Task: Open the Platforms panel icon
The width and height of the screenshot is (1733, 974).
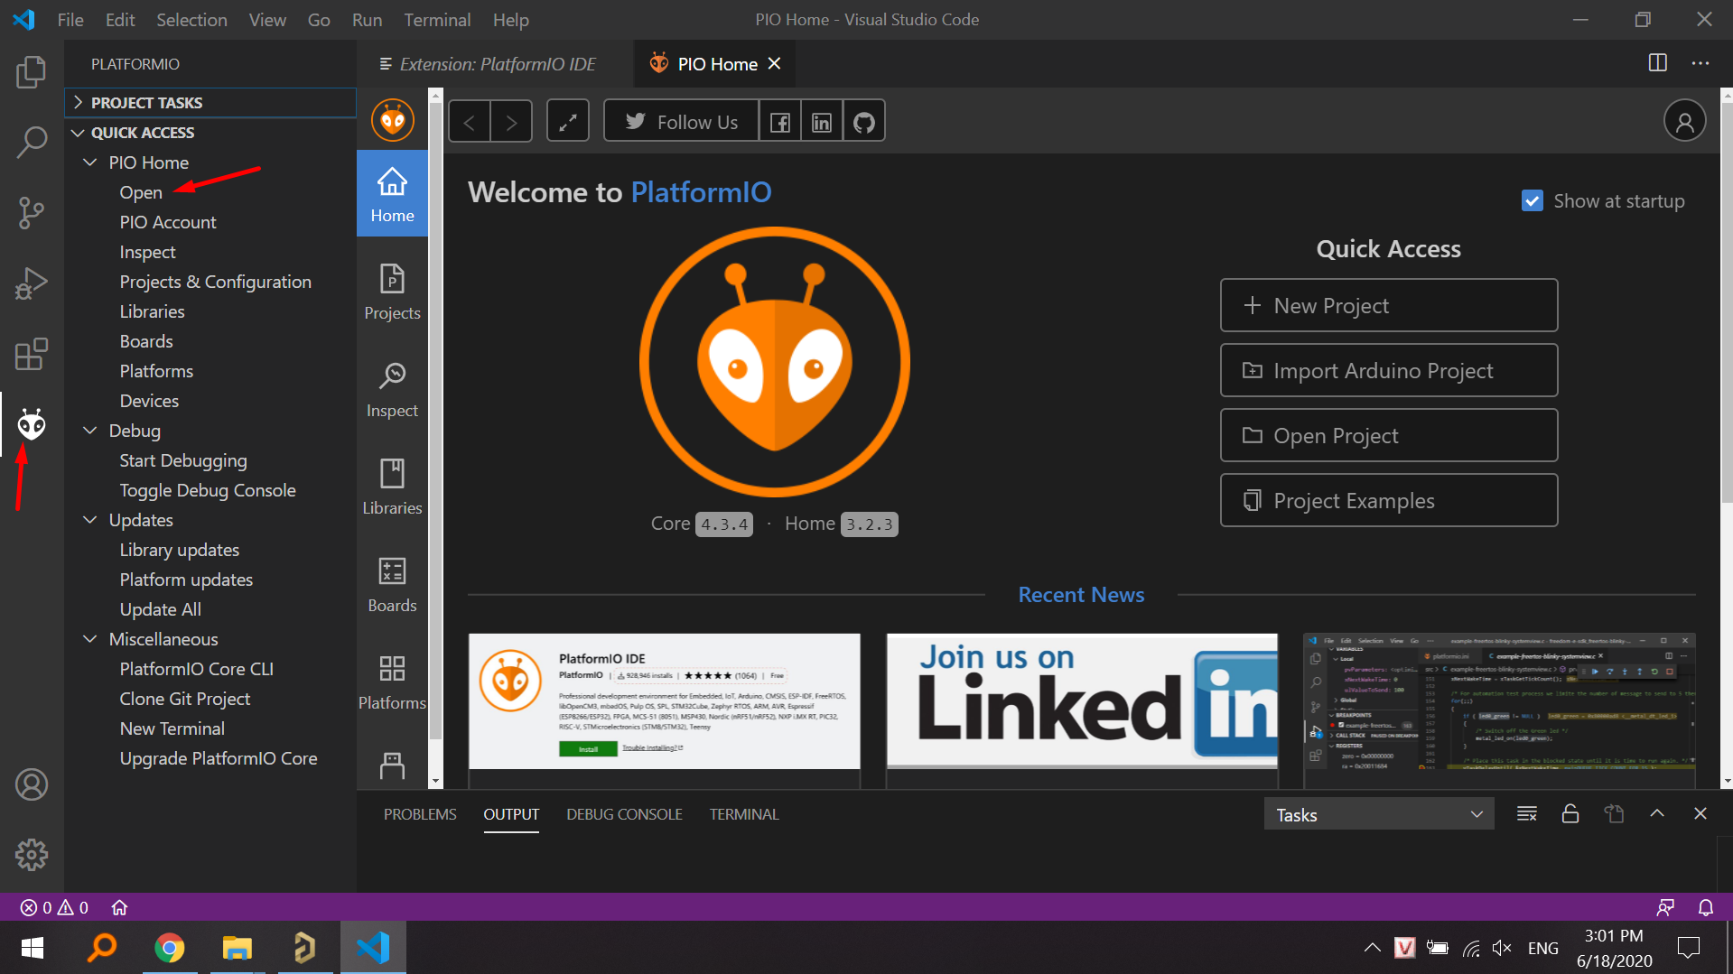Action: (x=392, y=681)
